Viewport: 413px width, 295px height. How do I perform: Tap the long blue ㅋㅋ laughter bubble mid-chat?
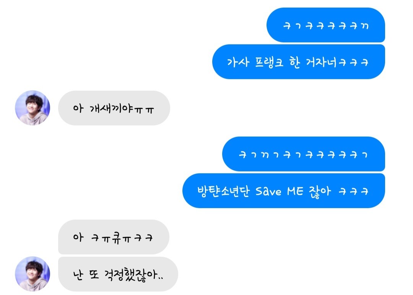click(304, 154)
